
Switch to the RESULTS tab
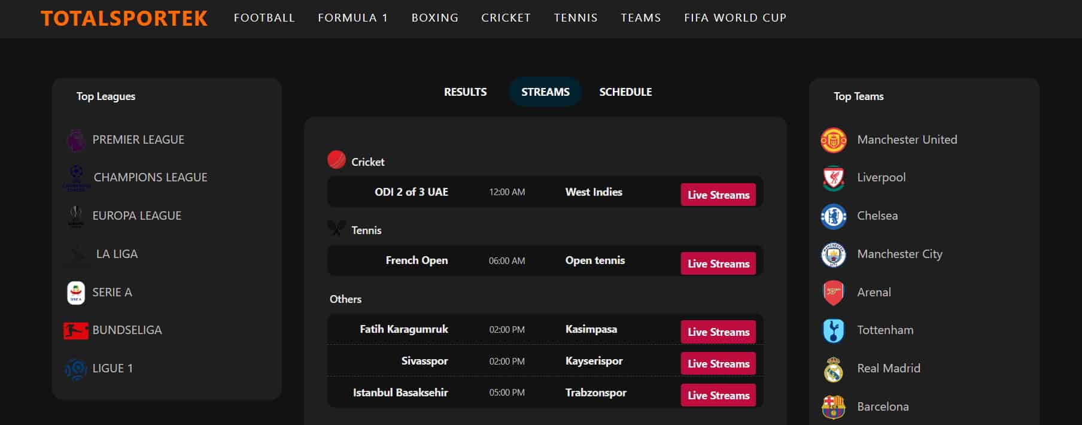point(466,92)
